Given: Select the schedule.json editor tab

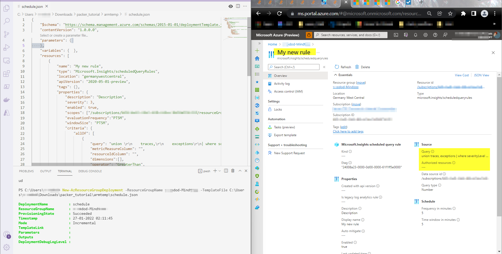Looking at the screenshot, I should 32,7.
